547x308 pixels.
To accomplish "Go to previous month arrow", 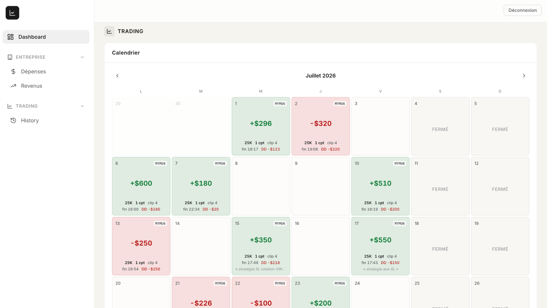I will 117,76.
